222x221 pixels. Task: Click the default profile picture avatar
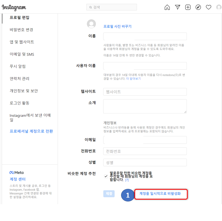(x=91, y=24)
